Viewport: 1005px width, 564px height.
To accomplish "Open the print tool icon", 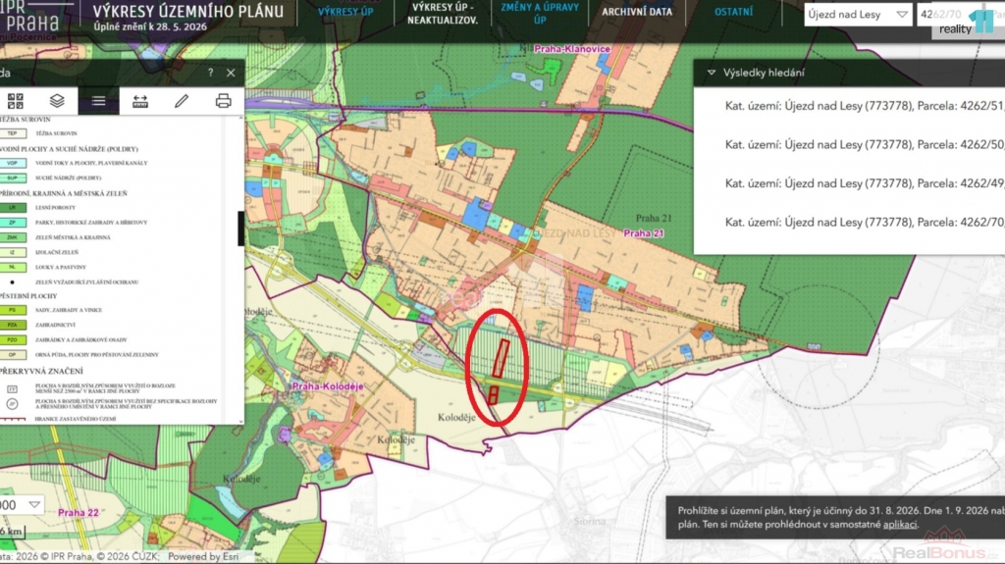I will (223, 101).
